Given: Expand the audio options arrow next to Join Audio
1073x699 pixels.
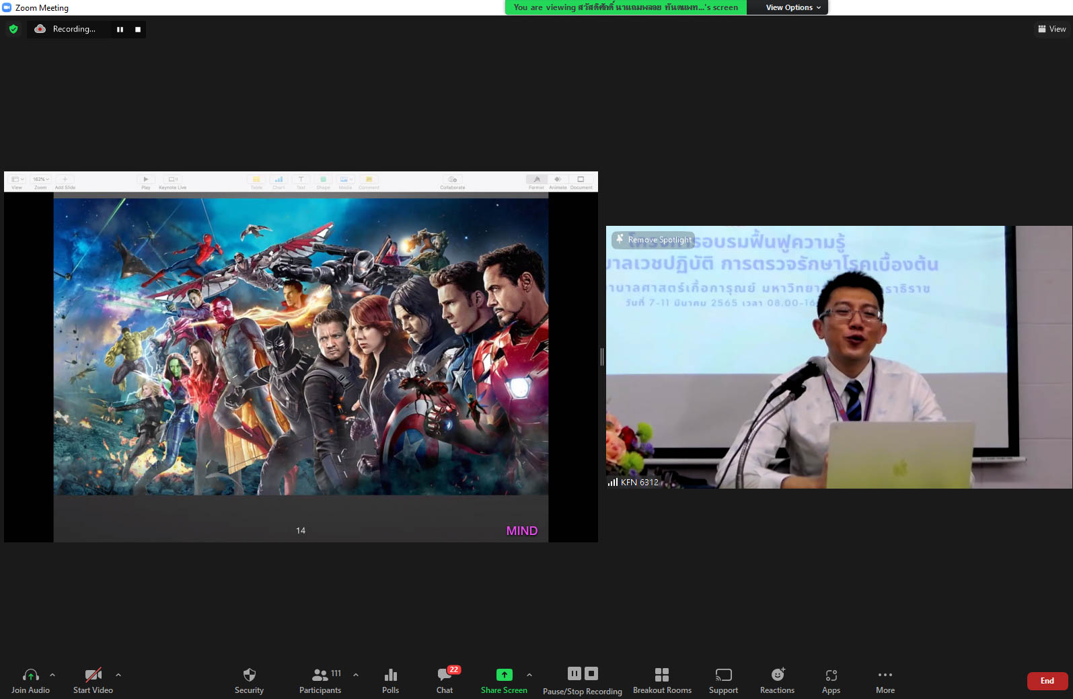Looking at the screenshot, I should pos(52,675).
